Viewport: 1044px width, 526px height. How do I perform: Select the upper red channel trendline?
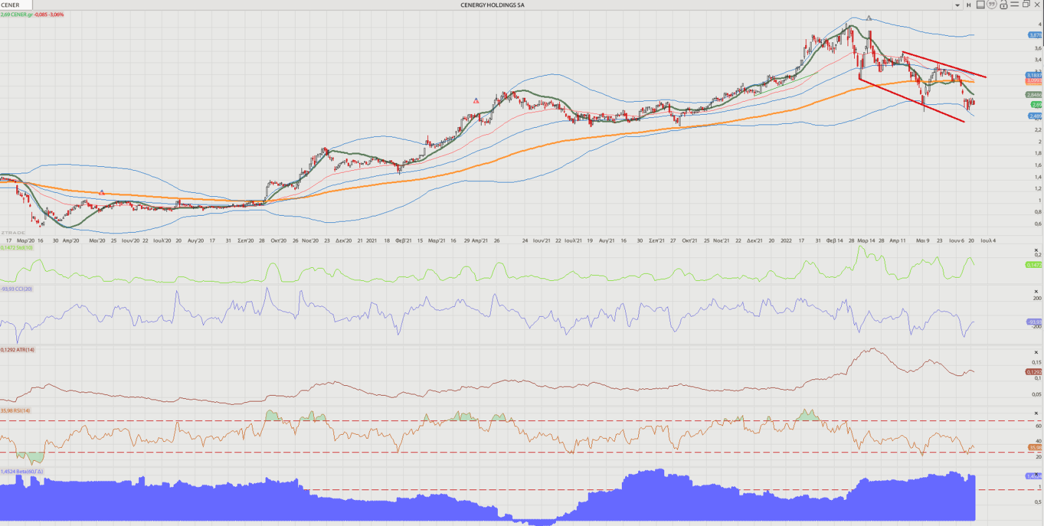[944, 65]
